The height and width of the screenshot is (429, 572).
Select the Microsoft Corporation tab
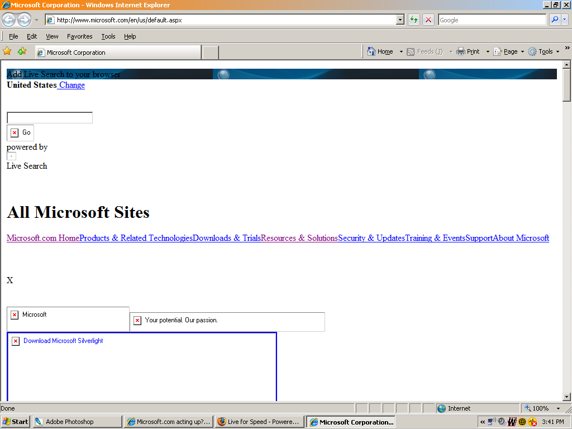(x=118, y=53)
